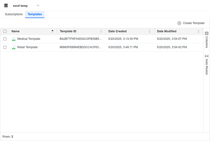The image size is (210, 141).
Task: Toggle the select-all header checkbox
Action: (x=5, y=31)
